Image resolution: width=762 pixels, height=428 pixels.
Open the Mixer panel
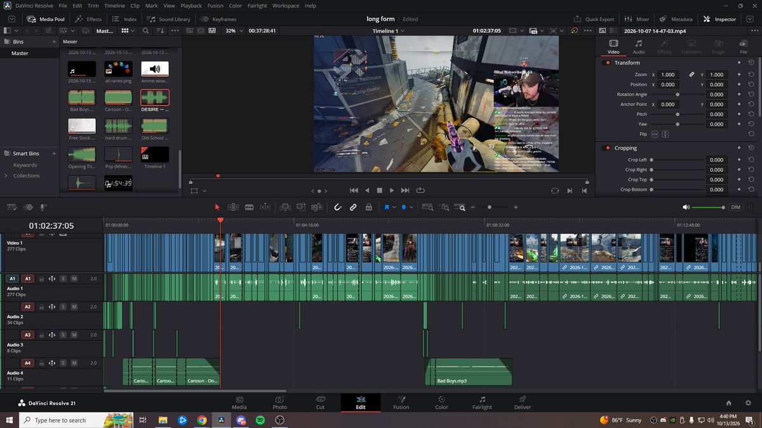tap(638, 19)
